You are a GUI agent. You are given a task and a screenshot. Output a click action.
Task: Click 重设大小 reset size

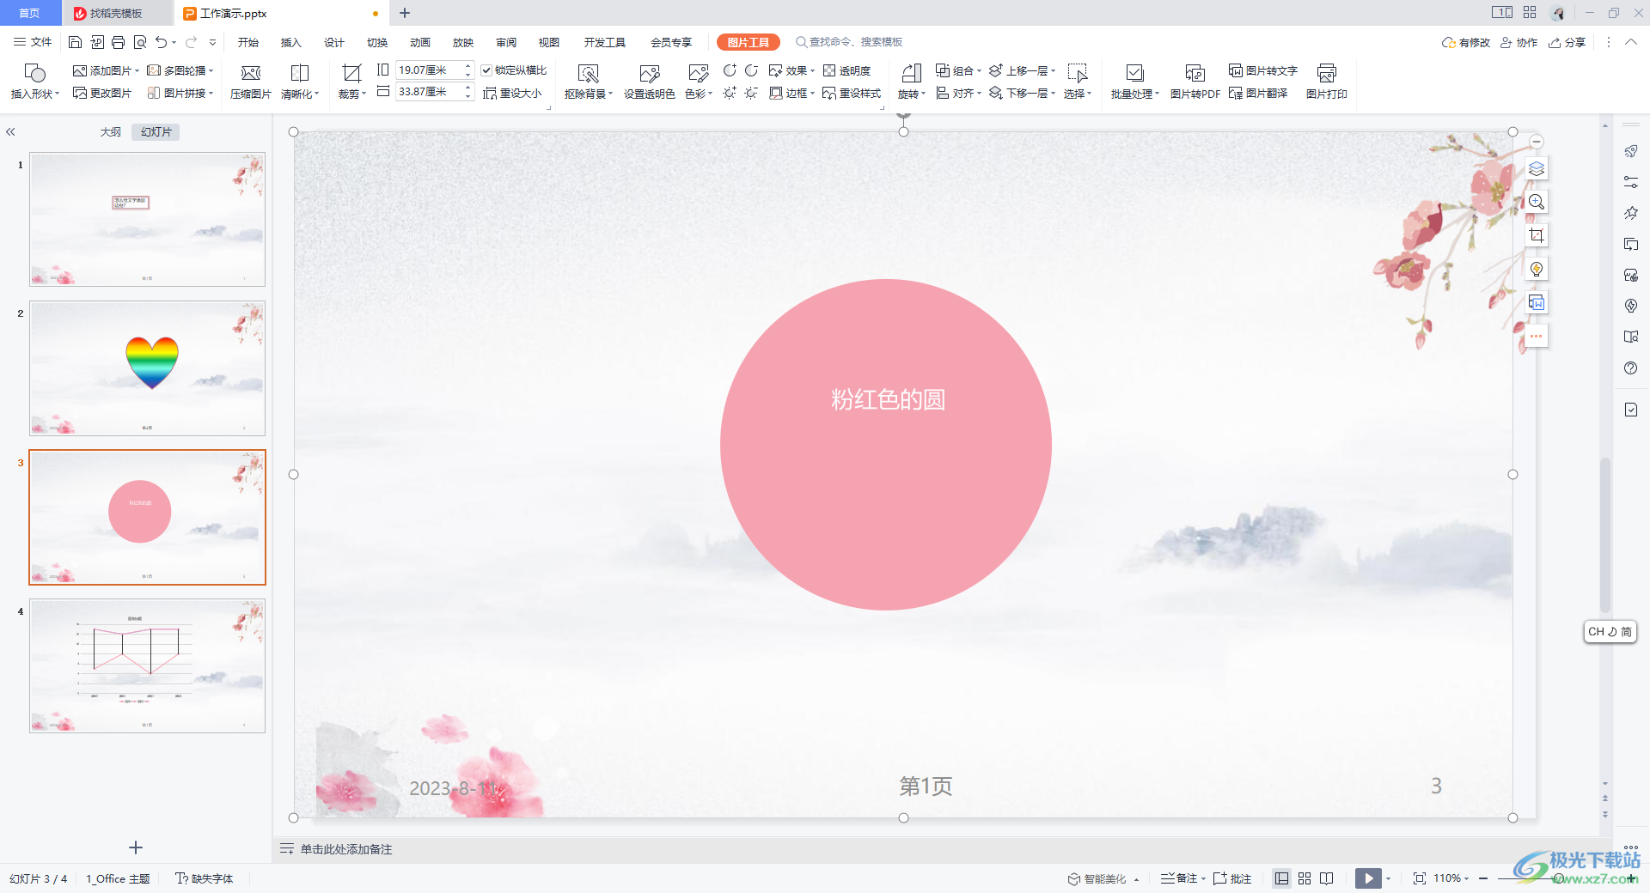pos(512,93)
